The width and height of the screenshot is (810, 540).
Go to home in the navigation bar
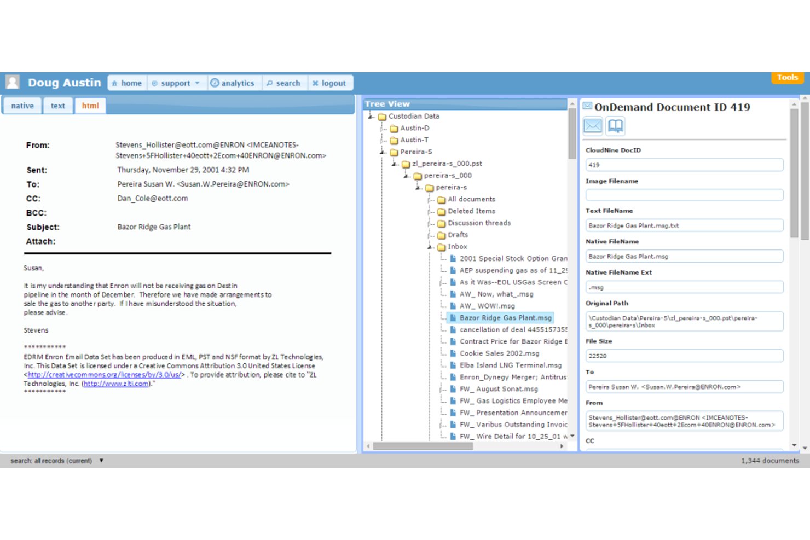(x=127, y=83)
